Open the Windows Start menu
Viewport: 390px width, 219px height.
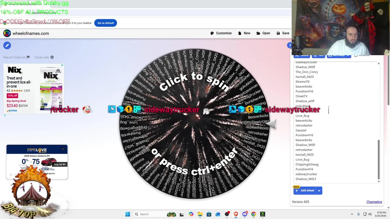click(128, 214)
